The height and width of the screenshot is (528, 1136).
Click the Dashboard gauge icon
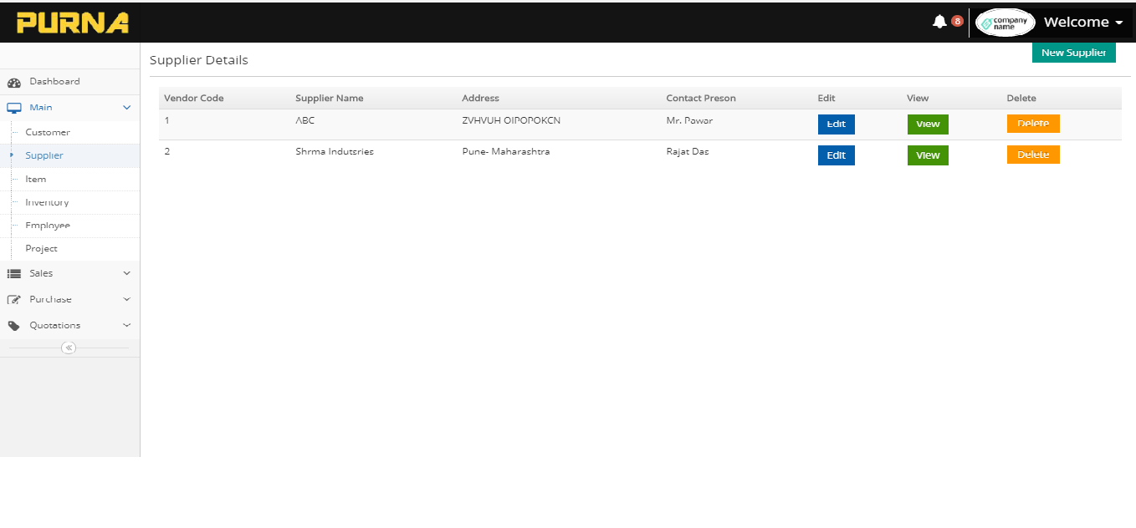(x=14, y=82)
